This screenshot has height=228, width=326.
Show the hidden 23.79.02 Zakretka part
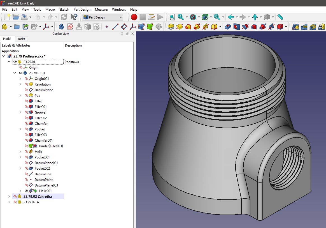(15, 197)
